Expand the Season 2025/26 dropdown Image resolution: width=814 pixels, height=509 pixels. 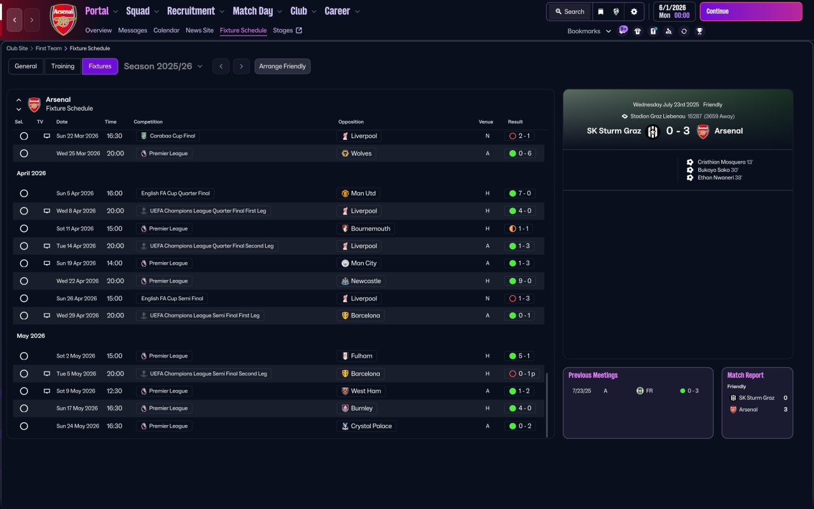coord(163,66)
